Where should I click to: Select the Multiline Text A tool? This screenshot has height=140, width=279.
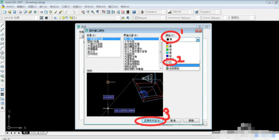coord(2,108)
